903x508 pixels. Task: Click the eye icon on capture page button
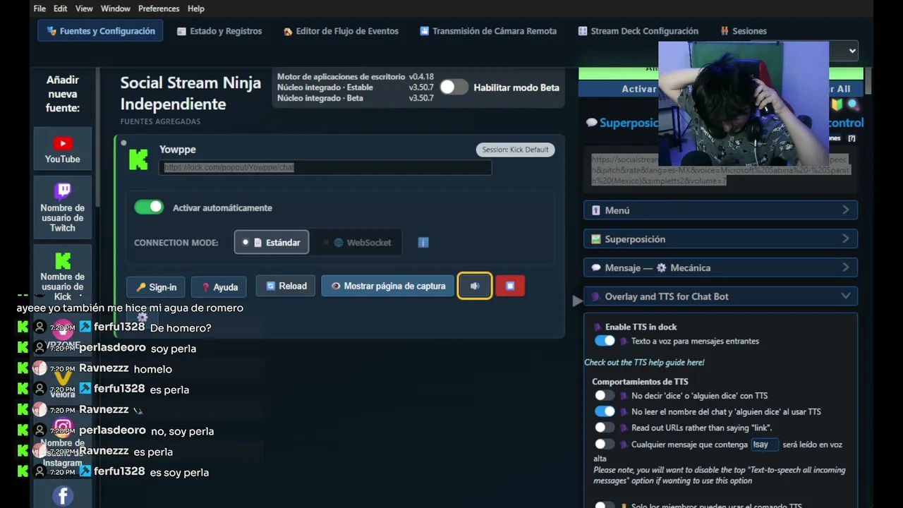(336, 286)
